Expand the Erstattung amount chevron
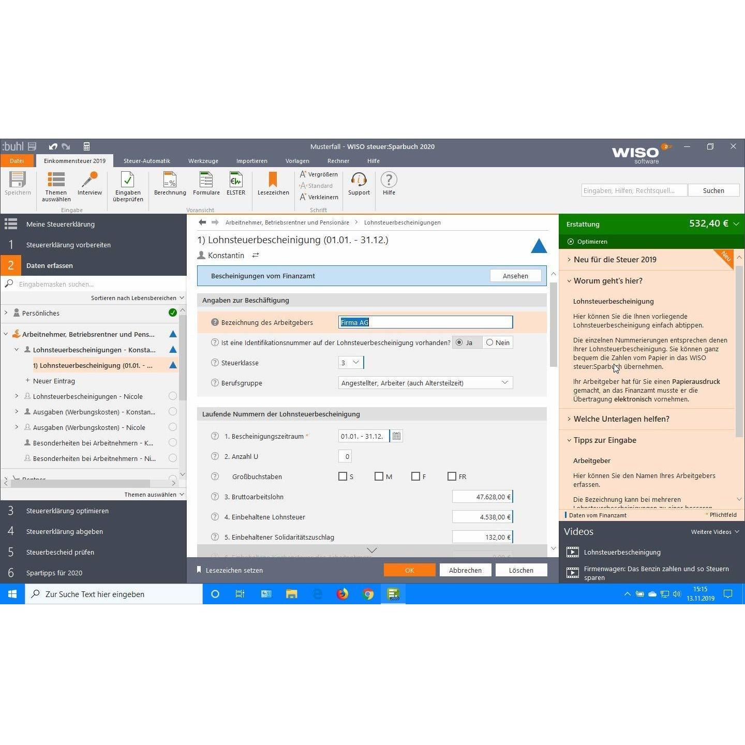 pyautogui.click(x=736, y=224)
